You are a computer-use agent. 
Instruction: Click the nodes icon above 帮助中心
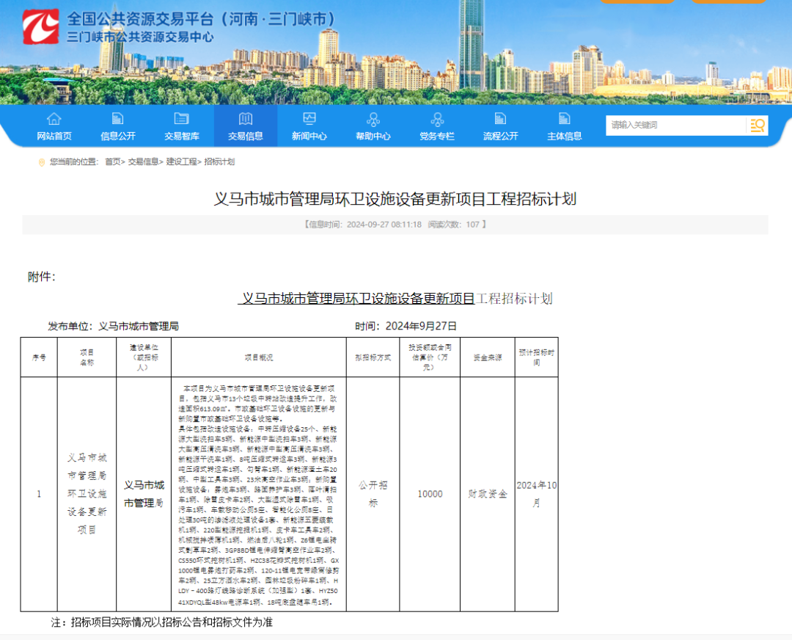coord(373,120)
